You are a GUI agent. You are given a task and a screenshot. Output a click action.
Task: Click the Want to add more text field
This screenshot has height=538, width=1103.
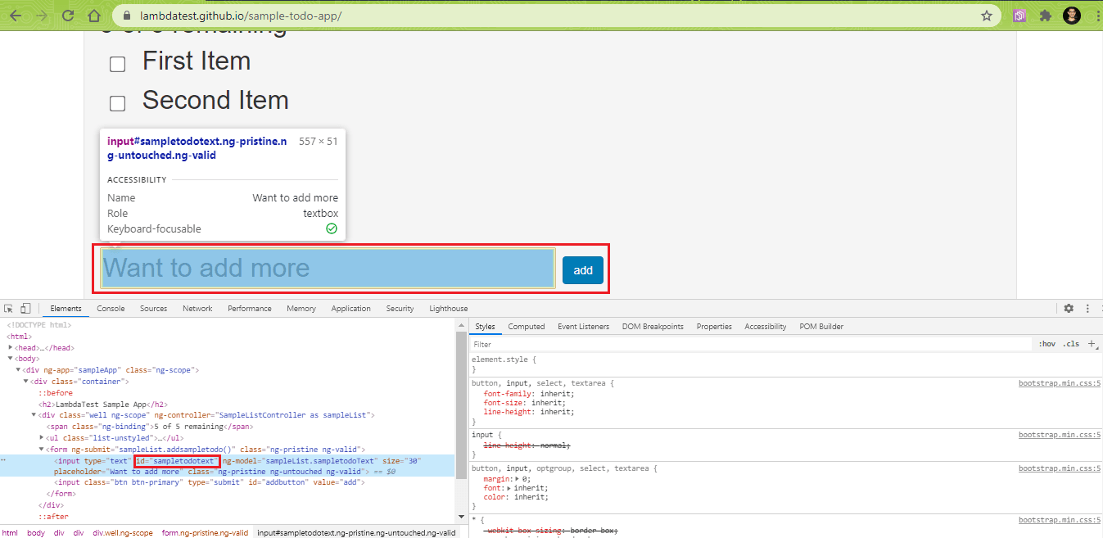click(x=328, y=269)
